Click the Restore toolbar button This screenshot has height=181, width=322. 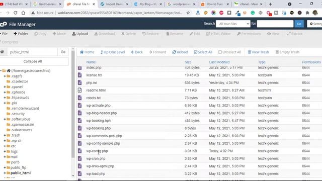point(150,34)
